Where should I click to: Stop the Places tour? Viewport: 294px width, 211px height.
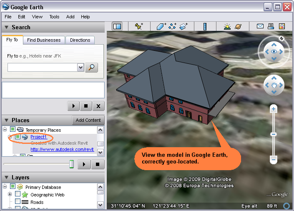(98, 164)
